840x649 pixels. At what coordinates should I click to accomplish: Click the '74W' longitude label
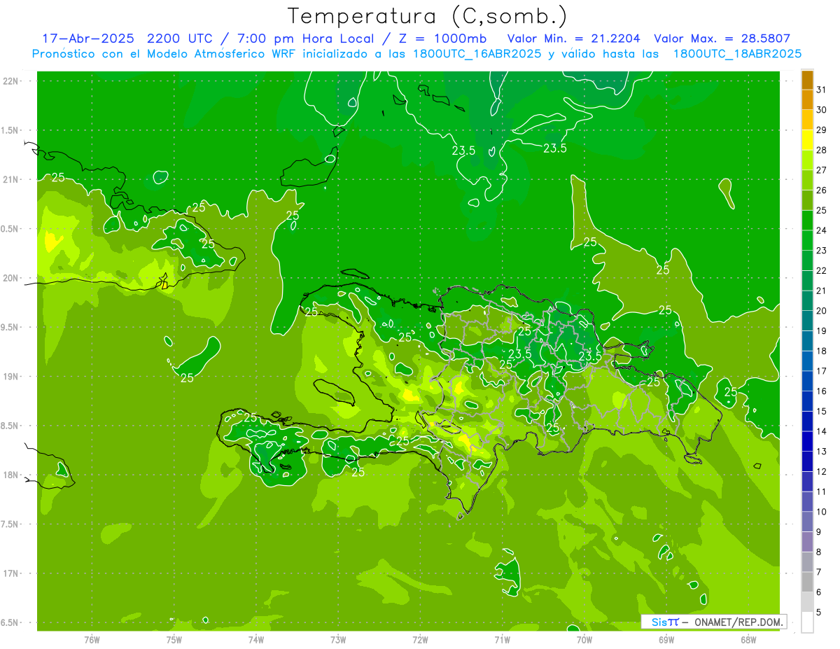click(x=255, y=640)
